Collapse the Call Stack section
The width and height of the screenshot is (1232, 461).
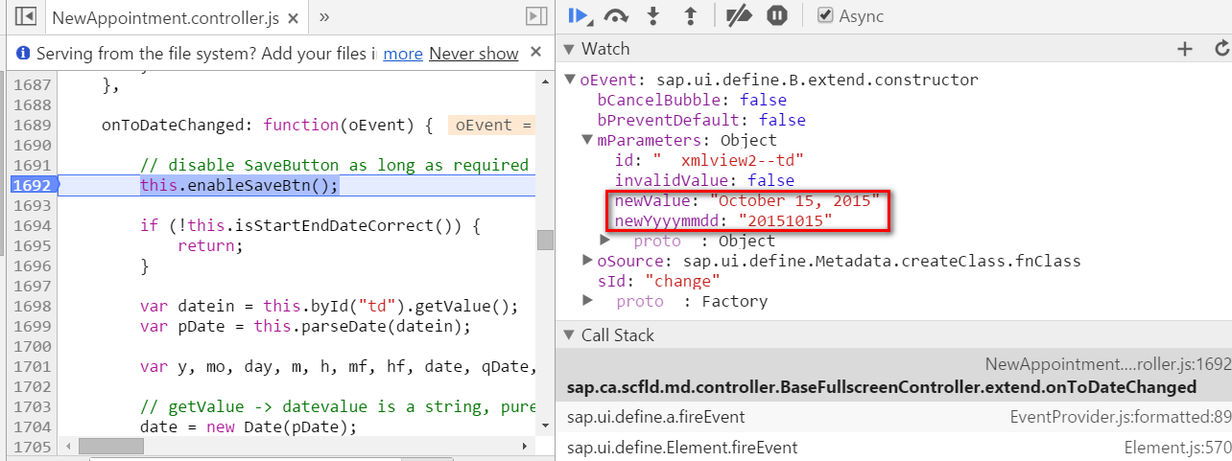(x=568, y=335)
